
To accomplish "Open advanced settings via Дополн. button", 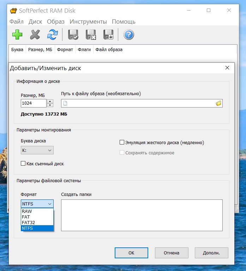I will tap(211, 253).
